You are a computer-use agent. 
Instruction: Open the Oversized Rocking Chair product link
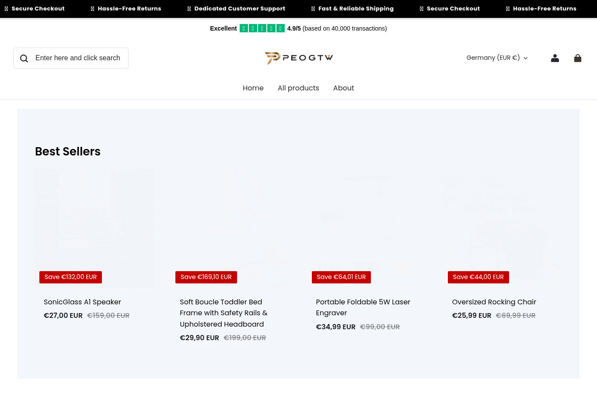click(494, 302)
